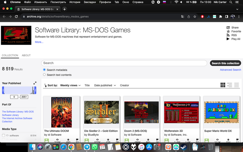Viewport: 243px width, 152px height.
Task: Click the browser back arrow
Action: (x=4, y=17)
